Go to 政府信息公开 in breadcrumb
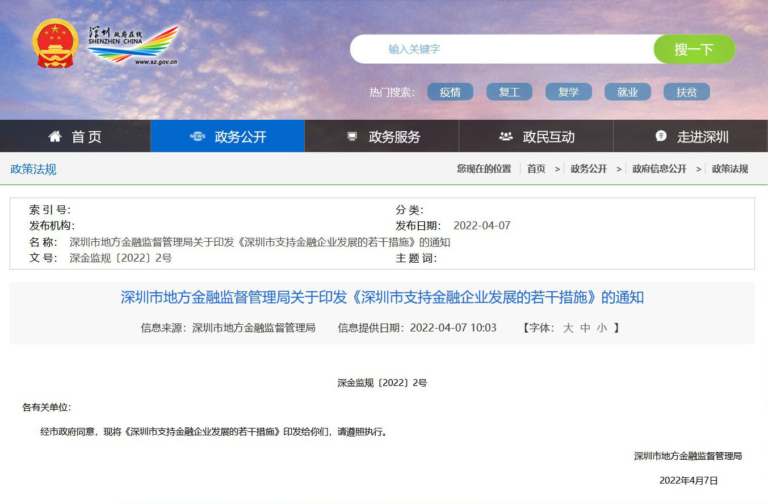768x504 pixels. (659, 169)
